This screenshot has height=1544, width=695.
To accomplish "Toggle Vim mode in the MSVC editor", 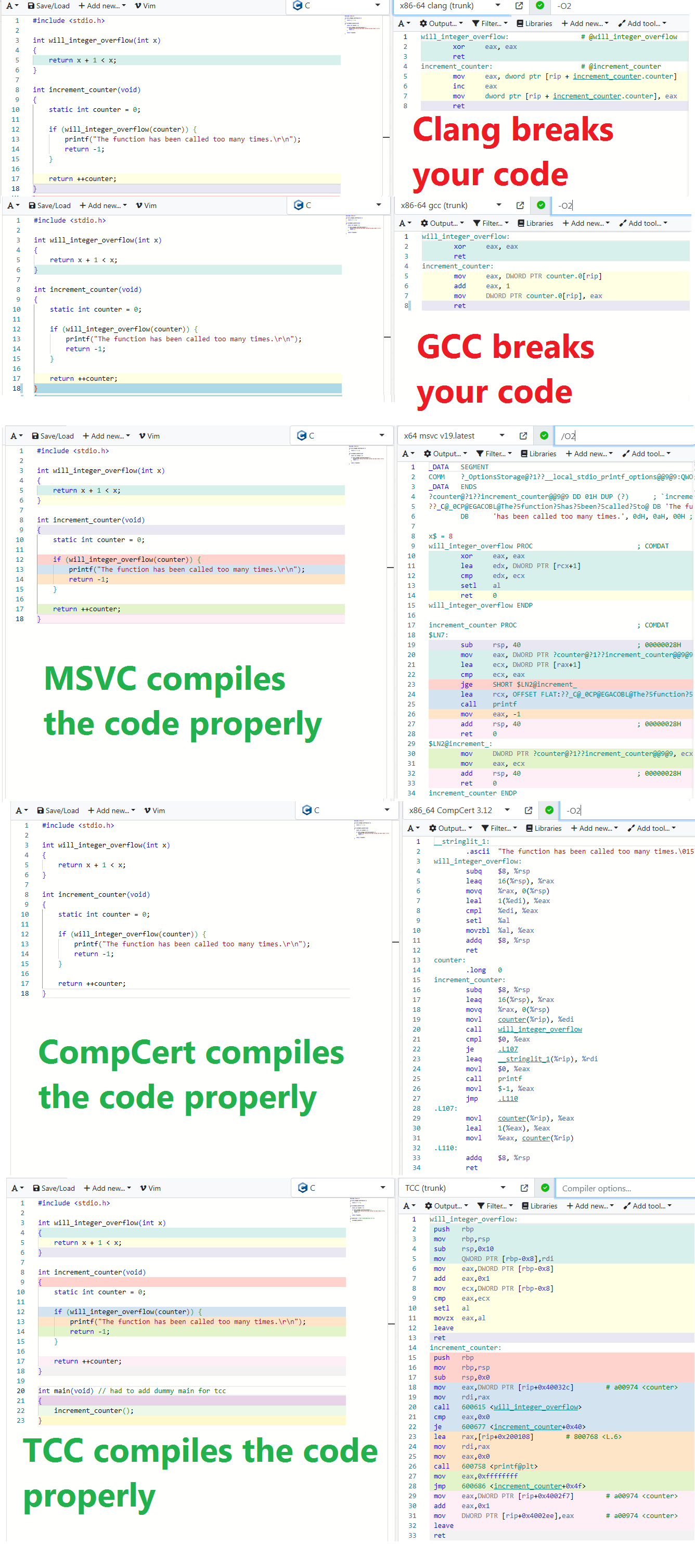I will [x=149, y=436].
